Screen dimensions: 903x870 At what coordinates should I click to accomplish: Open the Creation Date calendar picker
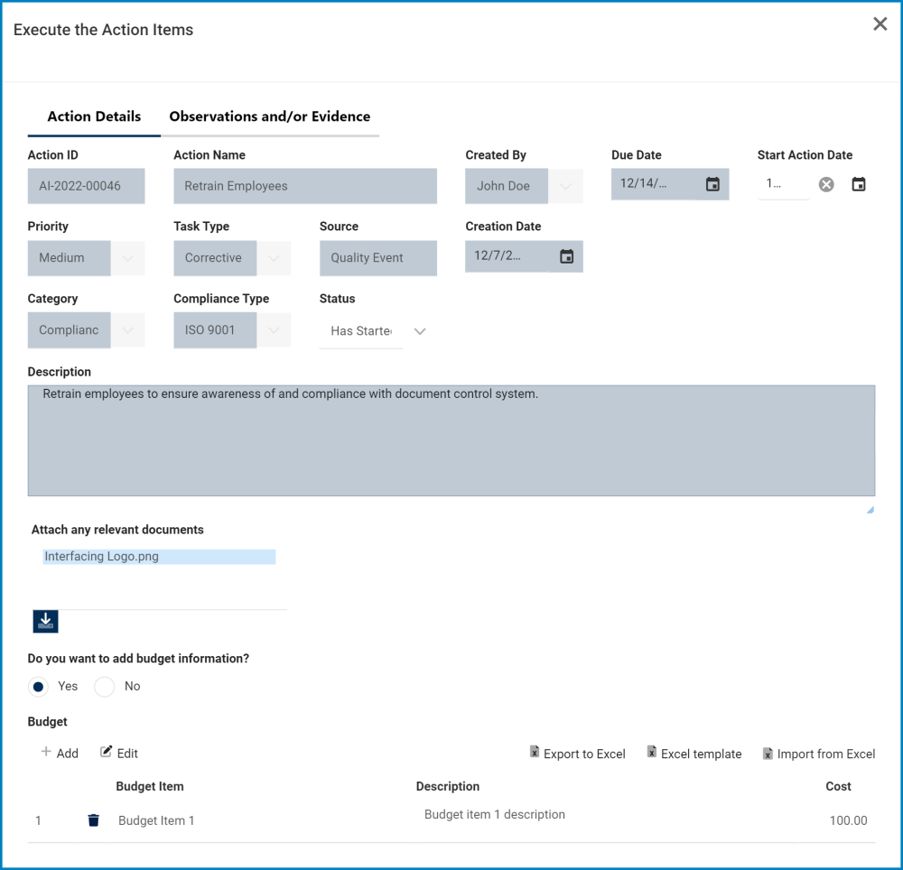[566, 256]
